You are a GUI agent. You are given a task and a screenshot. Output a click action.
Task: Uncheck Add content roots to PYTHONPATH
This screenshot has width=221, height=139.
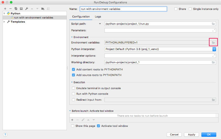pos(73,69)
